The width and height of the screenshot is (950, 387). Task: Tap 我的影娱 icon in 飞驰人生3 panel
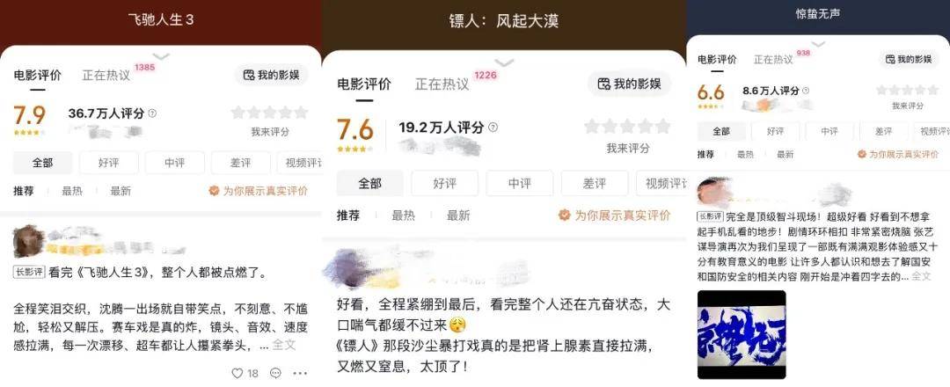(248, 75)
